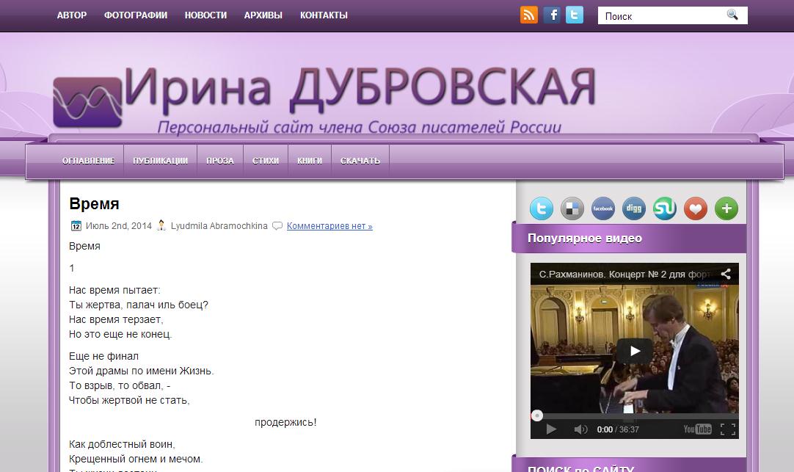Share the post to Facebook
The width and height of the screenshot is (794, 472).
[602, 208]
